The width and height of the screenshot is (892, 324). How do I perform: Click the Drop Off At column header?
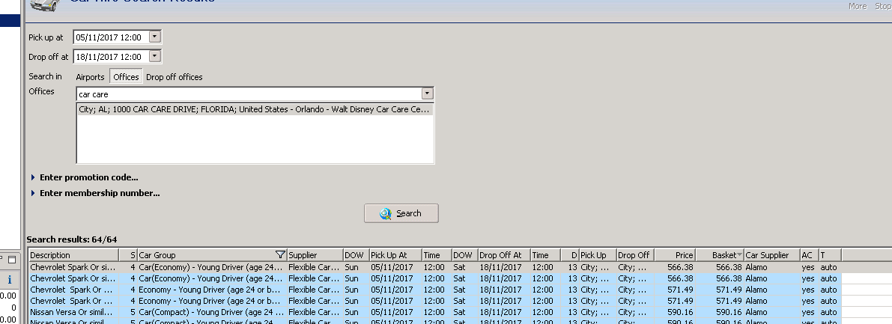pos(504,255)
